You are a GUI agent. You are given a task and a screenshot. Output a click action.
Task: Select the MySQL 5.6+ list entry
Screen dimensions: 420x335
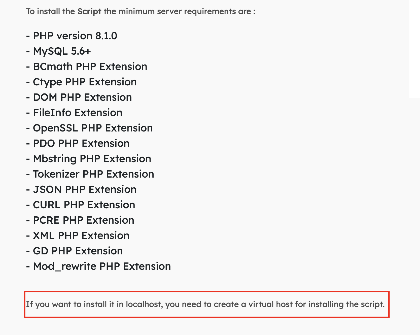click(x=58, y=51)
